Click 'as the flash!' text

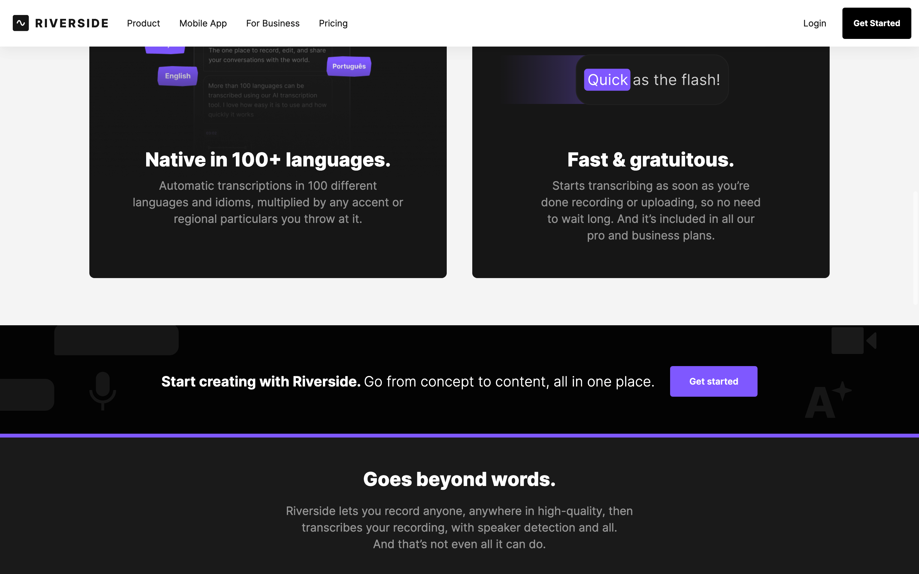click(x=676, y=80)
